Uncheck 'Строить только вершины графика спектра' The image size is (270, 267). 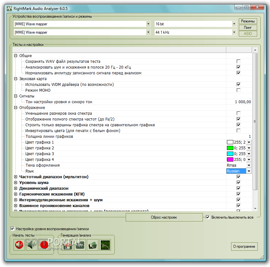pos(239,125)
